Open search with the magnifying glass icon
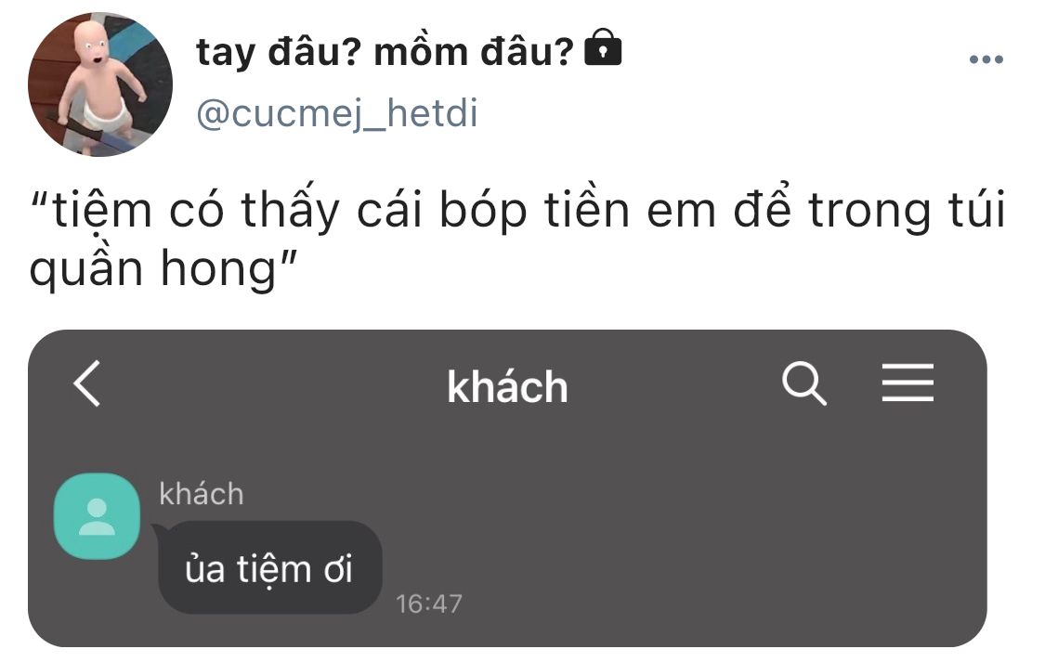 click(803, 383)
